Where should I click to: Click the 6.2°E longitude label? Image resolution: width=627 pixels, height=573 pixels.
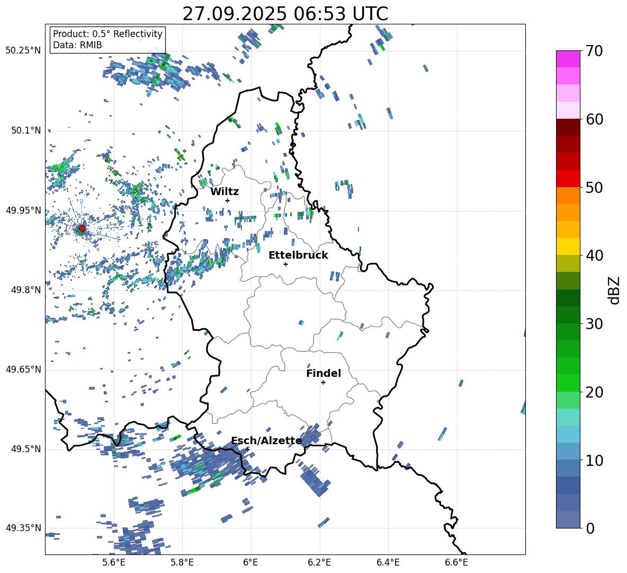pos(319,562)
